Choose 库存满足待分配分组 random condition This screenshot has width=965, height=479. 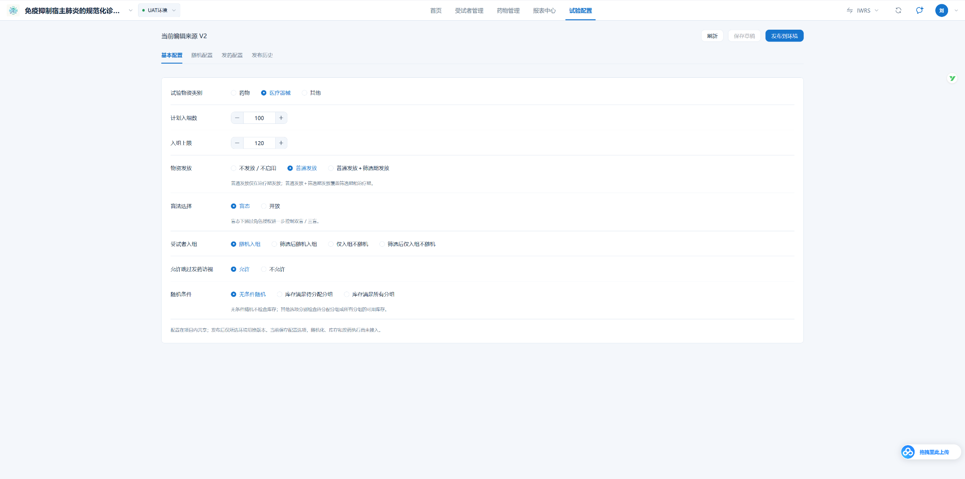click(x=305, y=294)
